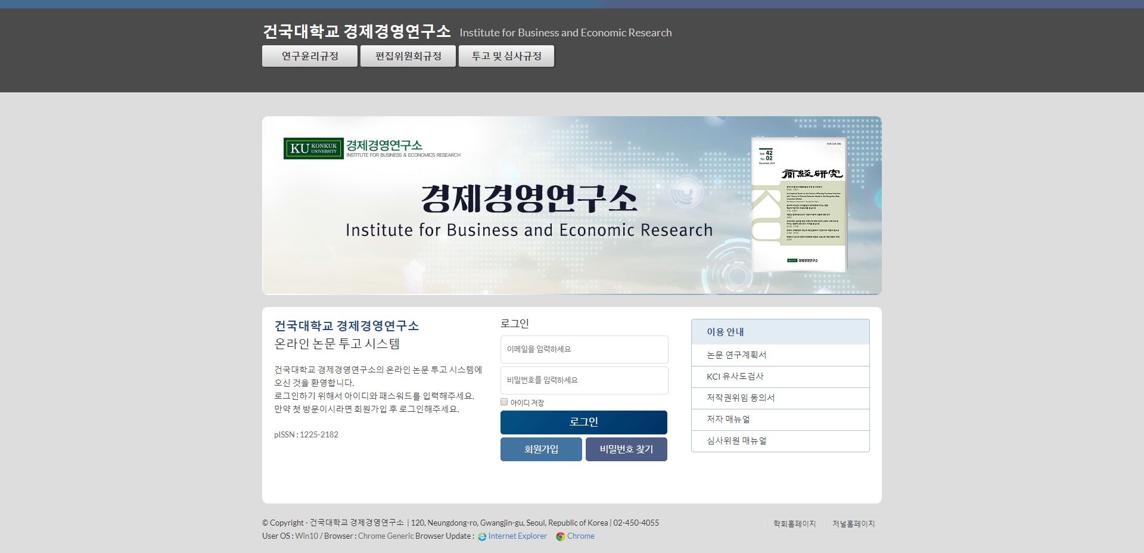Click the 로그인 submit button
This screenshot has height=553, width=1144.
[x=584, y=422]
